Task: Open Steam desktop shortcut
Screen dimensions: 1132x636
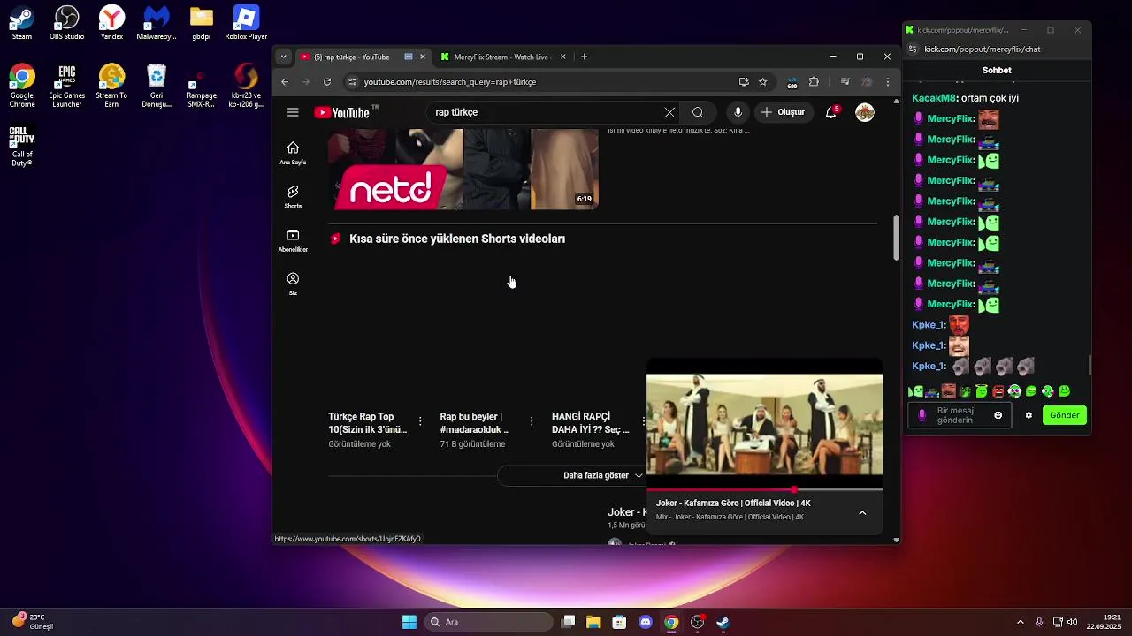Action: (22, 23)
